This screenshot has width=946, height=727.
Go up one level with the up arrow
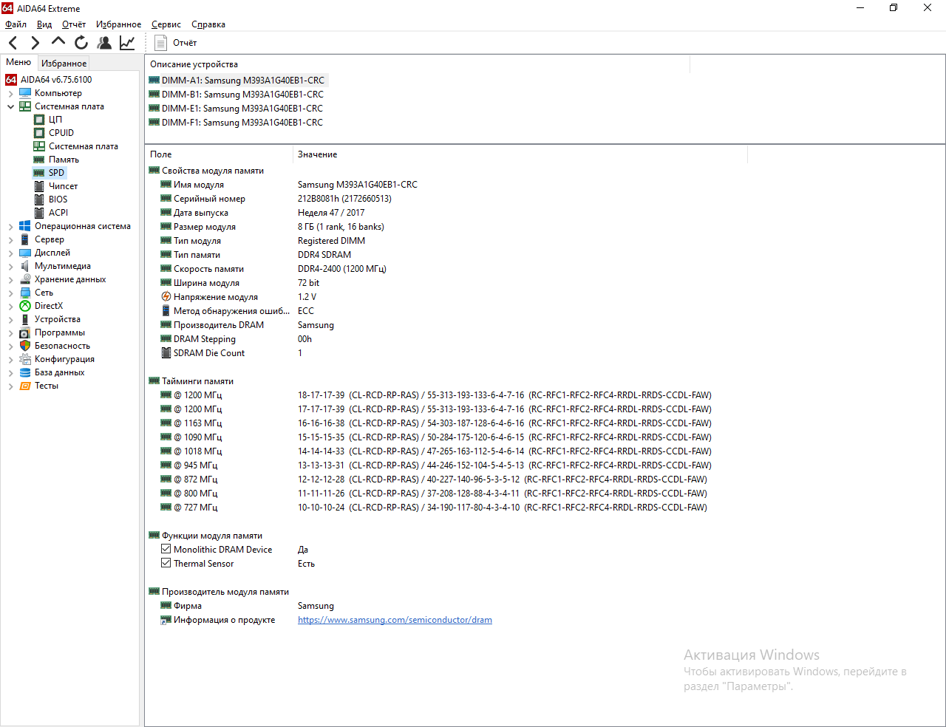(58, 42)
